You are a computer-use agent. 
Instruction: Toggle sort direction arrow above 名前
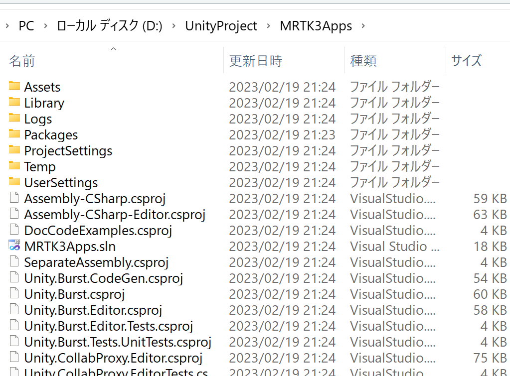[x=113, y=49]
